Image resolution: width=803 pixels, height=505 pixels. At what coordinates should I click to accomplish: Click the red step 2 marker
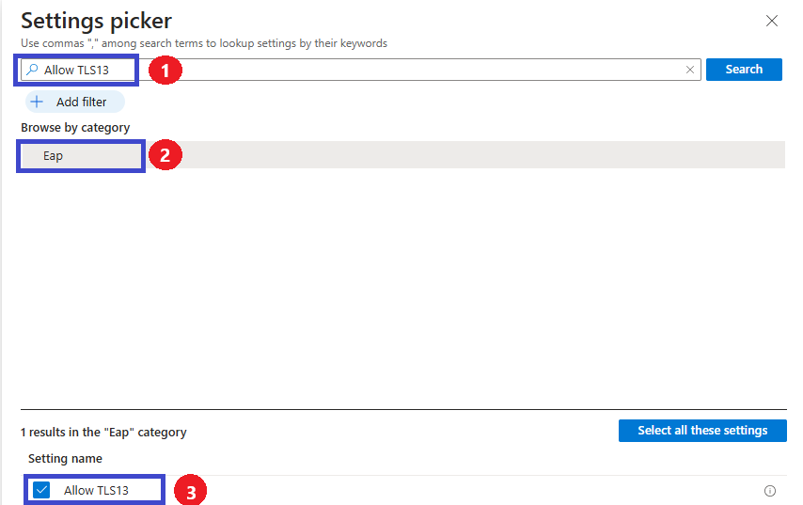tap(165, 154)
